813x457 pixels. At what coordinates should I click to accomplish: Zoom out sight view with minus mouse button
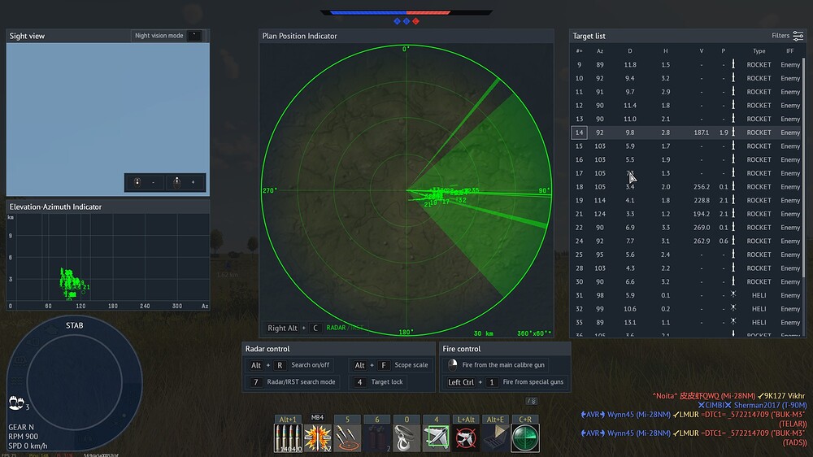tap(146, 182)
